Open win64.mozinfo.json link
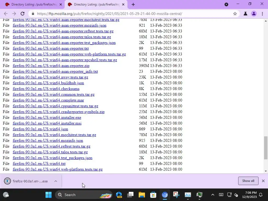 [48, 141]
